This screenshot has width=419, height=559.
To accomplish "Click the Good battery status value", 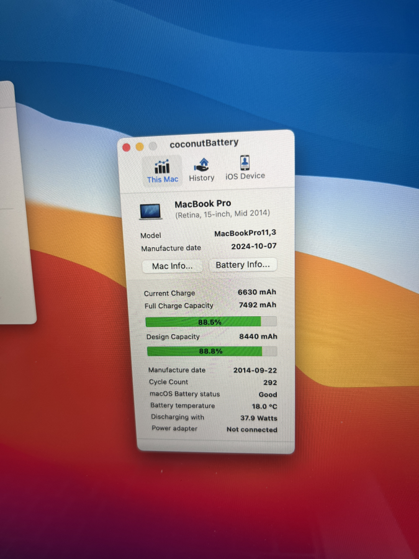I will 268,394.
